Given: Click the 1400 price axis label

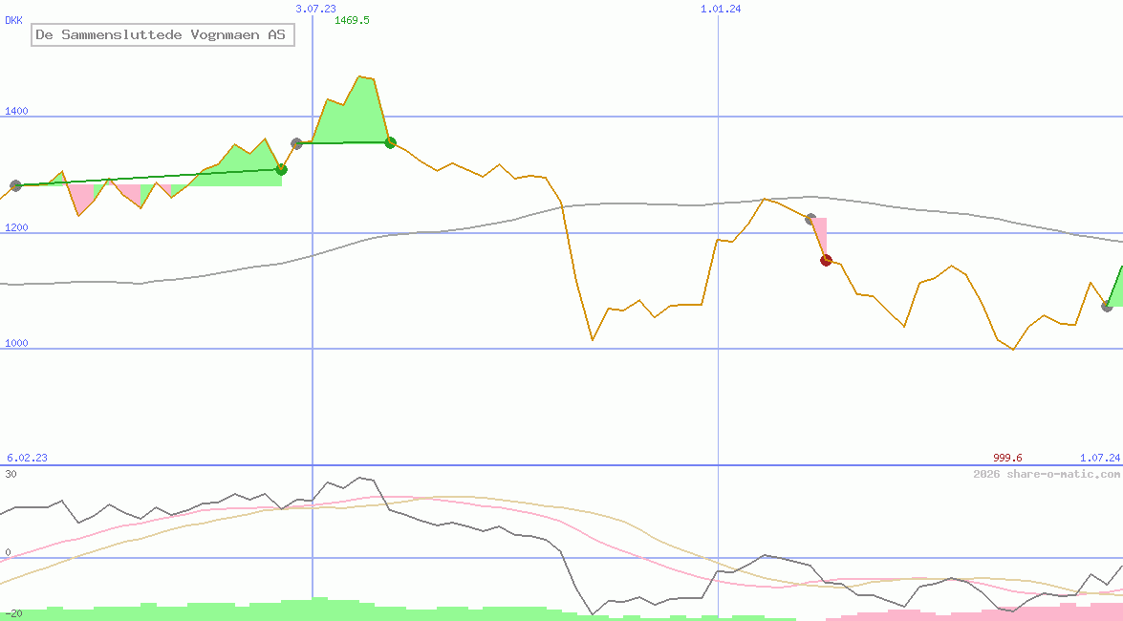Looking at the screenshot, I should point(16,111).
